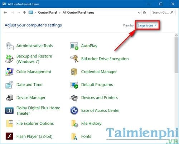Open the AutoPlay icon
The image size is (179, 144).
(74, 46)
